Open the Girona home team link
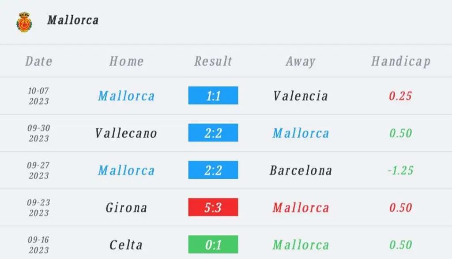 [x=126, y=207]
